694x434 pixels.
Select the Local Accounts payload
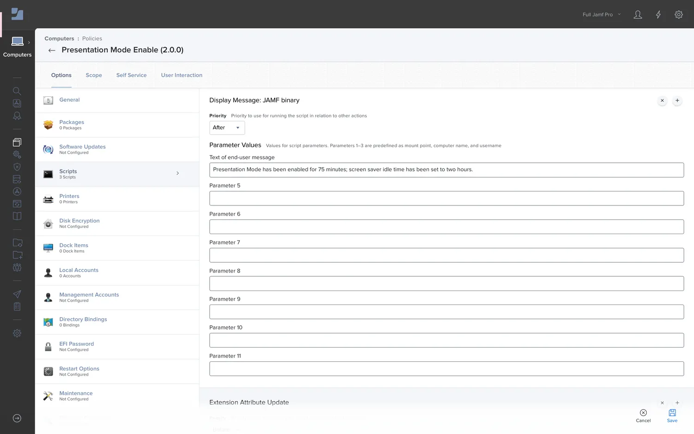point(117,273)
